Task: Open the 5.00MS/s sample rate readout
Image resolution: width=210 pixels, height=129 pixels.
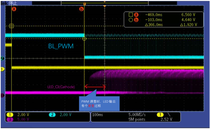Action: pyautogui.click(x=137, y=115)
